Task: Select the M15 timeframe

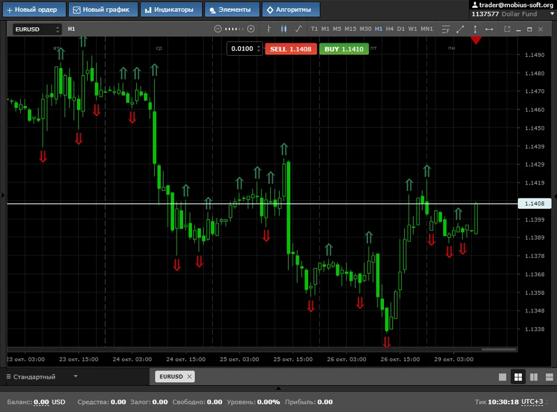Action: 350,29
